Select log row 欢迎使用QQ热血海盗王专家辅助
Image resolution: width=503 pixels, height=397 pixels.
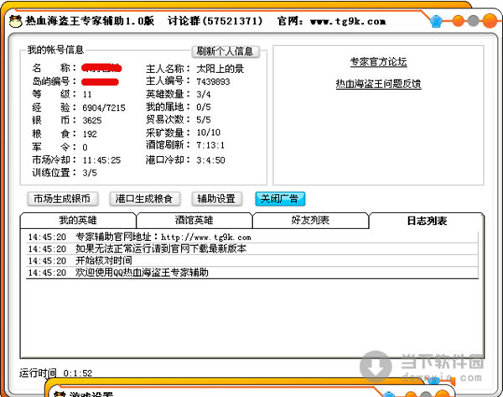(x=252, y=273)
